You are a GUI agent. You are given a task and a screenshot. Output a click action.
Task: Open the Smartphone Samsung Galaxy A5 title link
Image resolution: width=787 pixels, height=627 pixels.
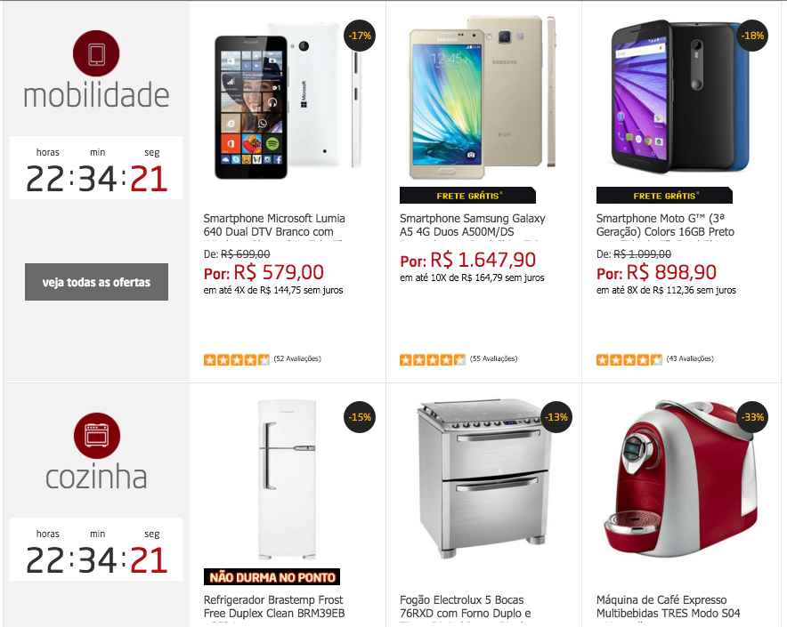[x=473, y=225]
